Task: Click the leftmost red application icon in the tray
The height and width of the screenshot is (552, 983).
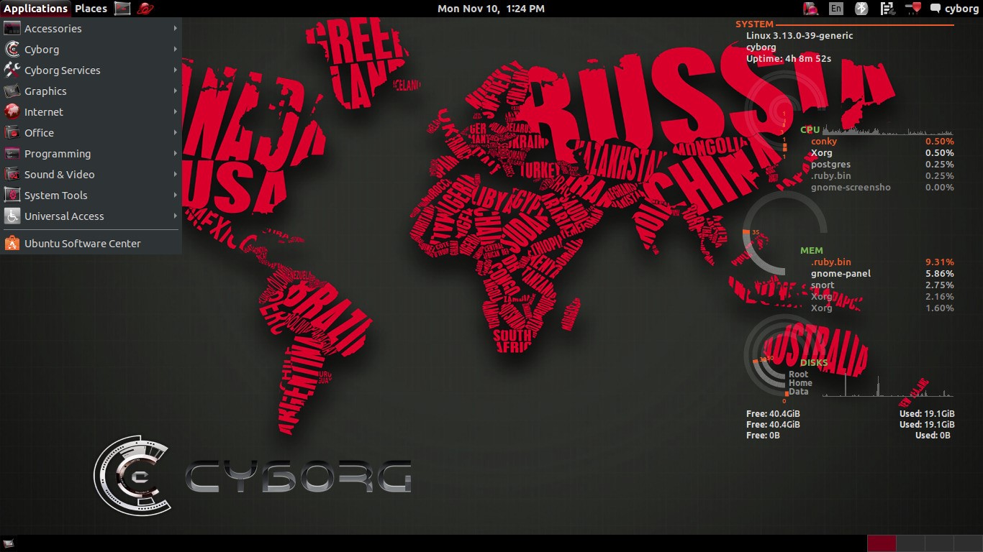Action: point(810,8)
